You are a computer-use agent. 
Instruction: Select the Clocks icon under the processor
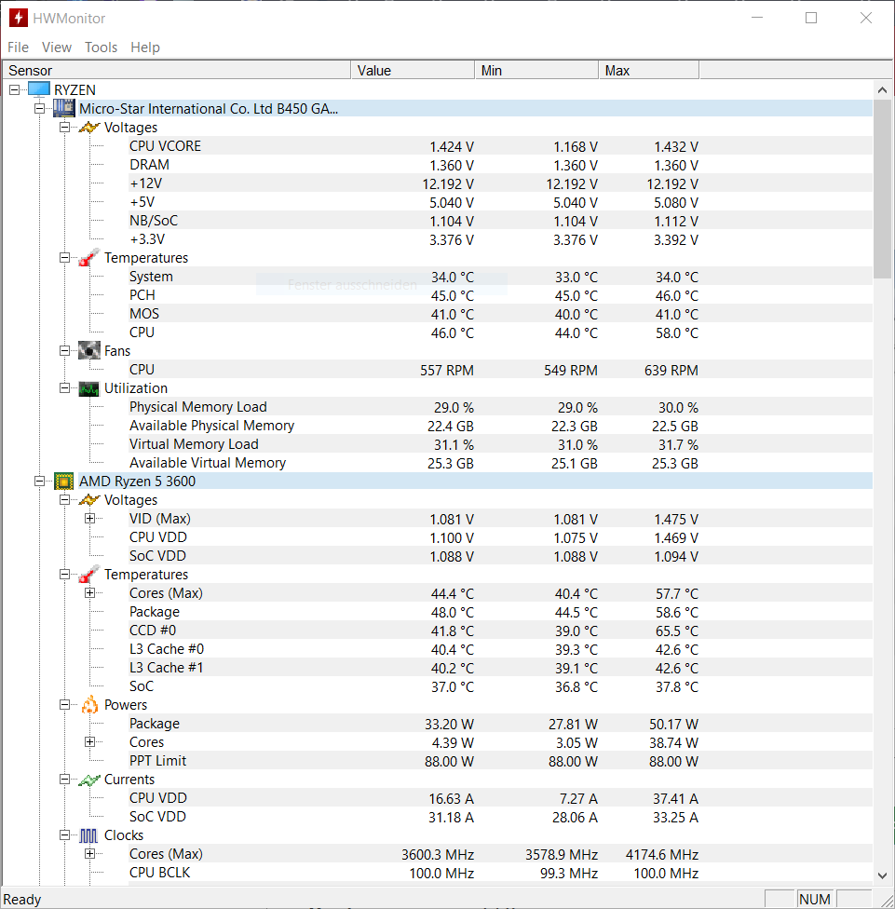click(88, 834)
